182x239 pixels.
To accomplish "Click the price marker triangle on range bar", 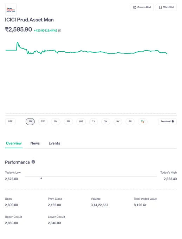I will (41, 178).
